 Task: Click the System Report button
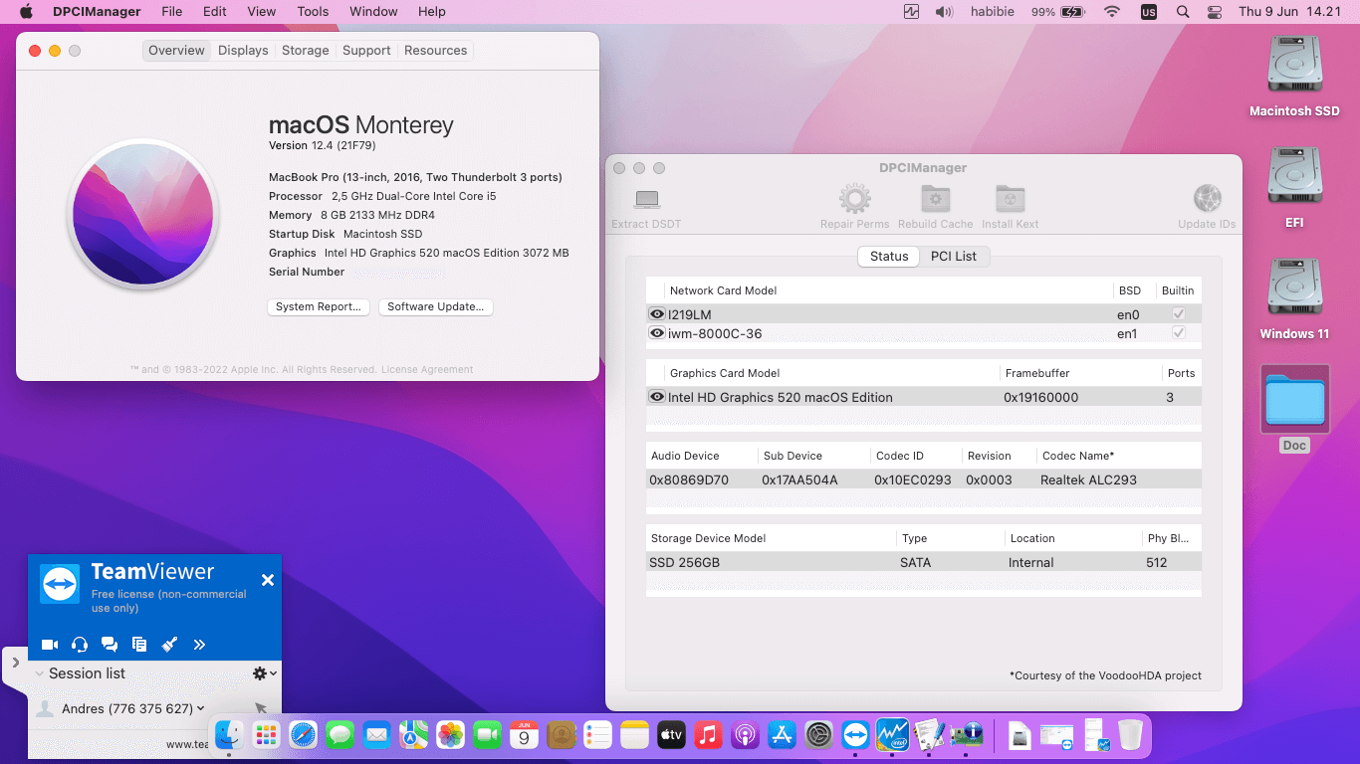click(319, 307)
